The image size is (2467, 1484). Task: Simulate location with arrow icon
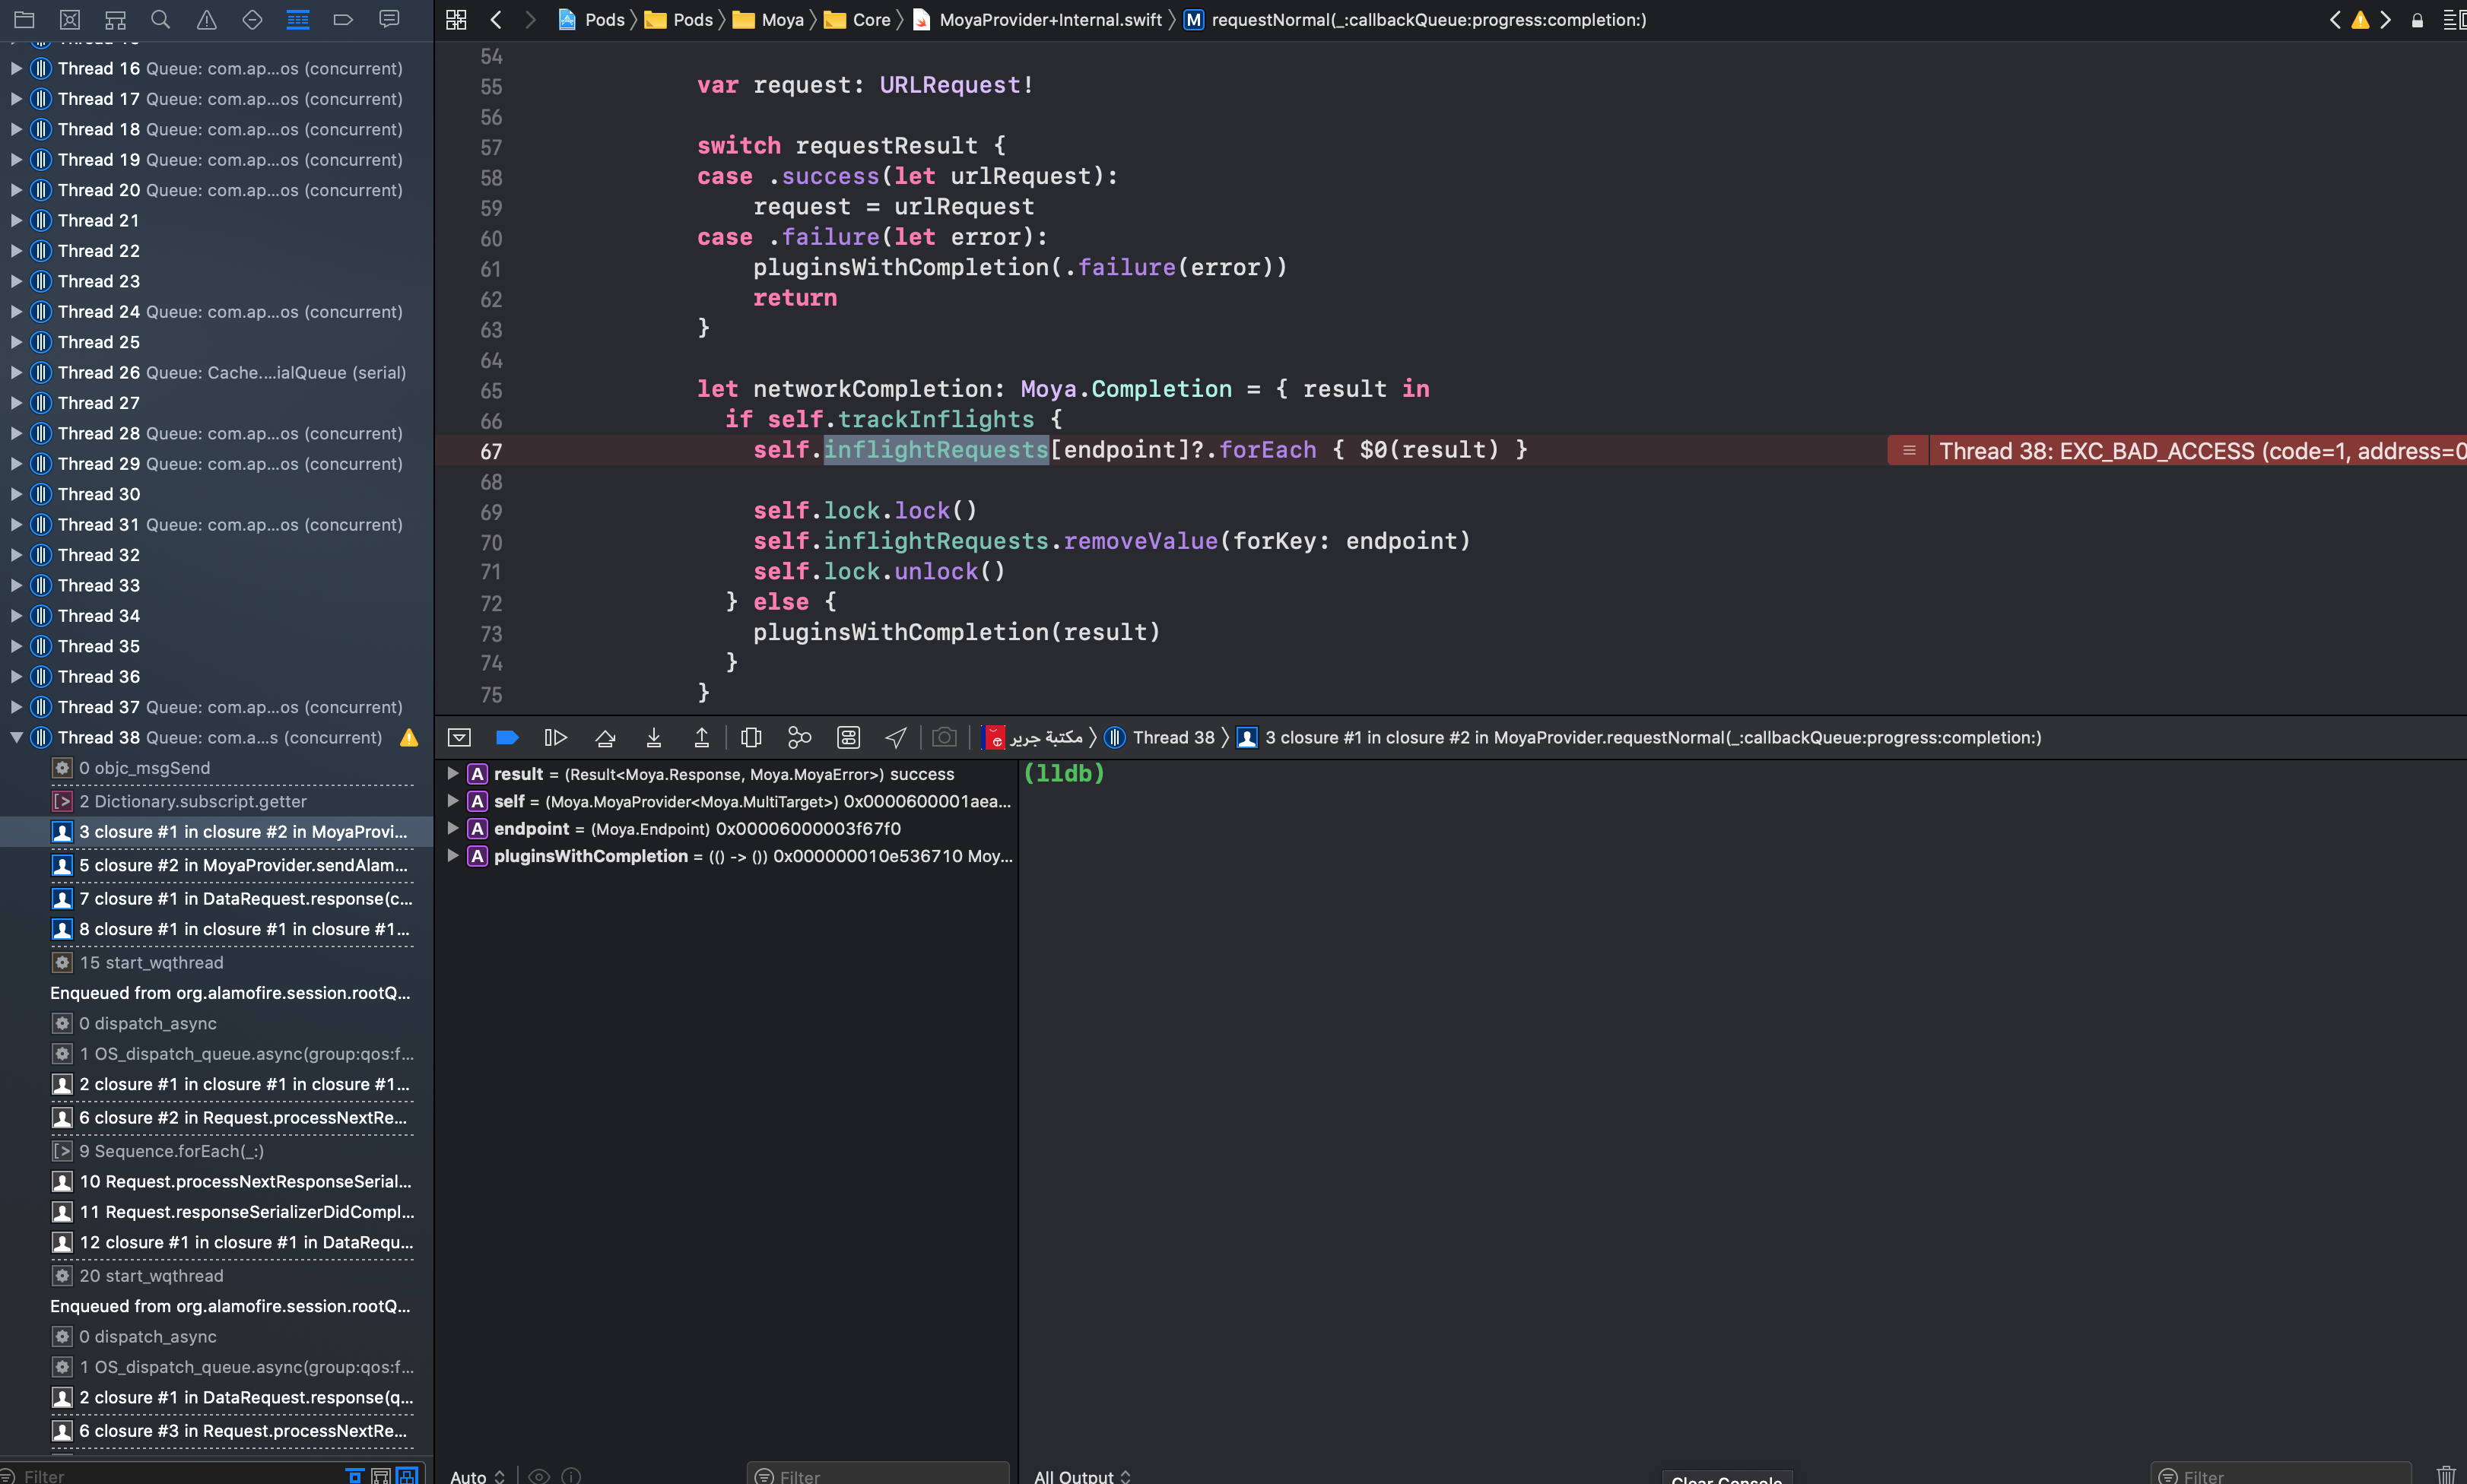pyautogui.click(x=896, y=738)
